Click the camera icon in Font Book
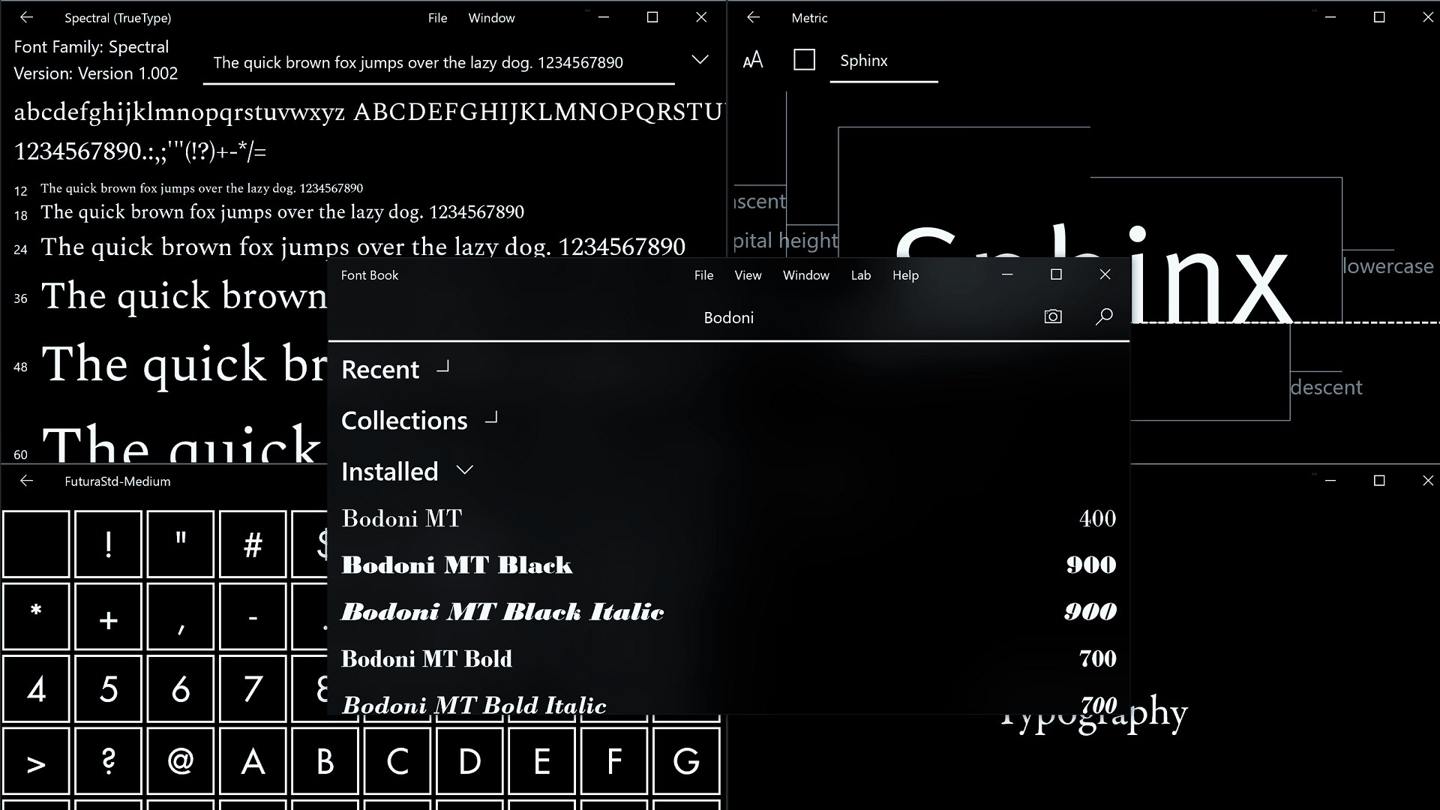The height and width of the screenshot is (810, 1440). (1053, 316)
